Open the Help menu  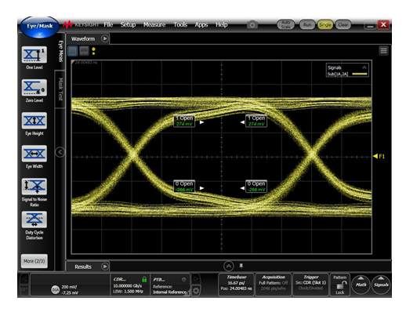tap(221, 25)
